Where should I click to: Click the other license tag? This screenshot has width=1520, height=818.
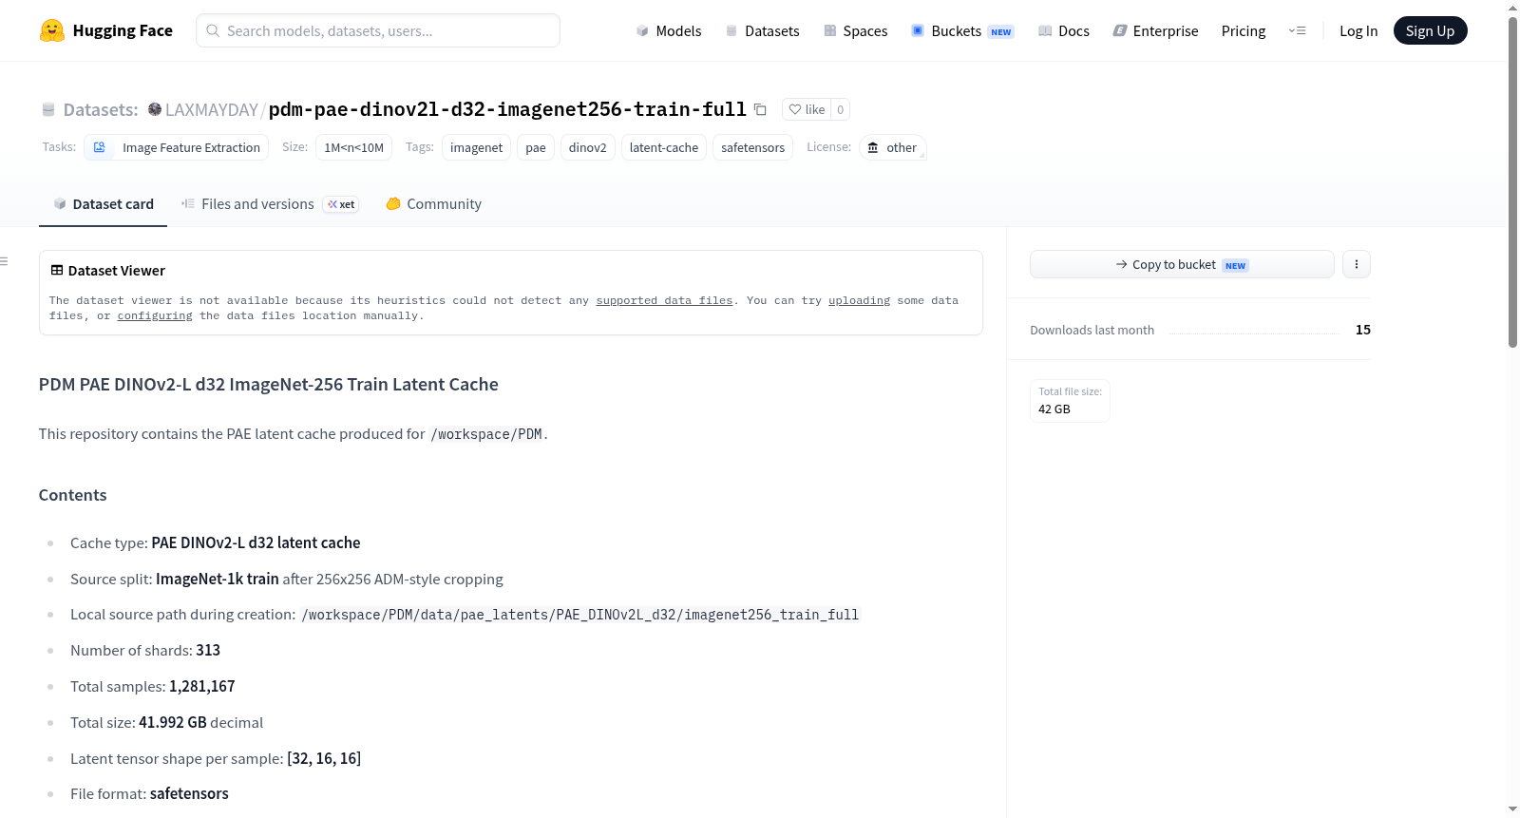tap(892, 147)
